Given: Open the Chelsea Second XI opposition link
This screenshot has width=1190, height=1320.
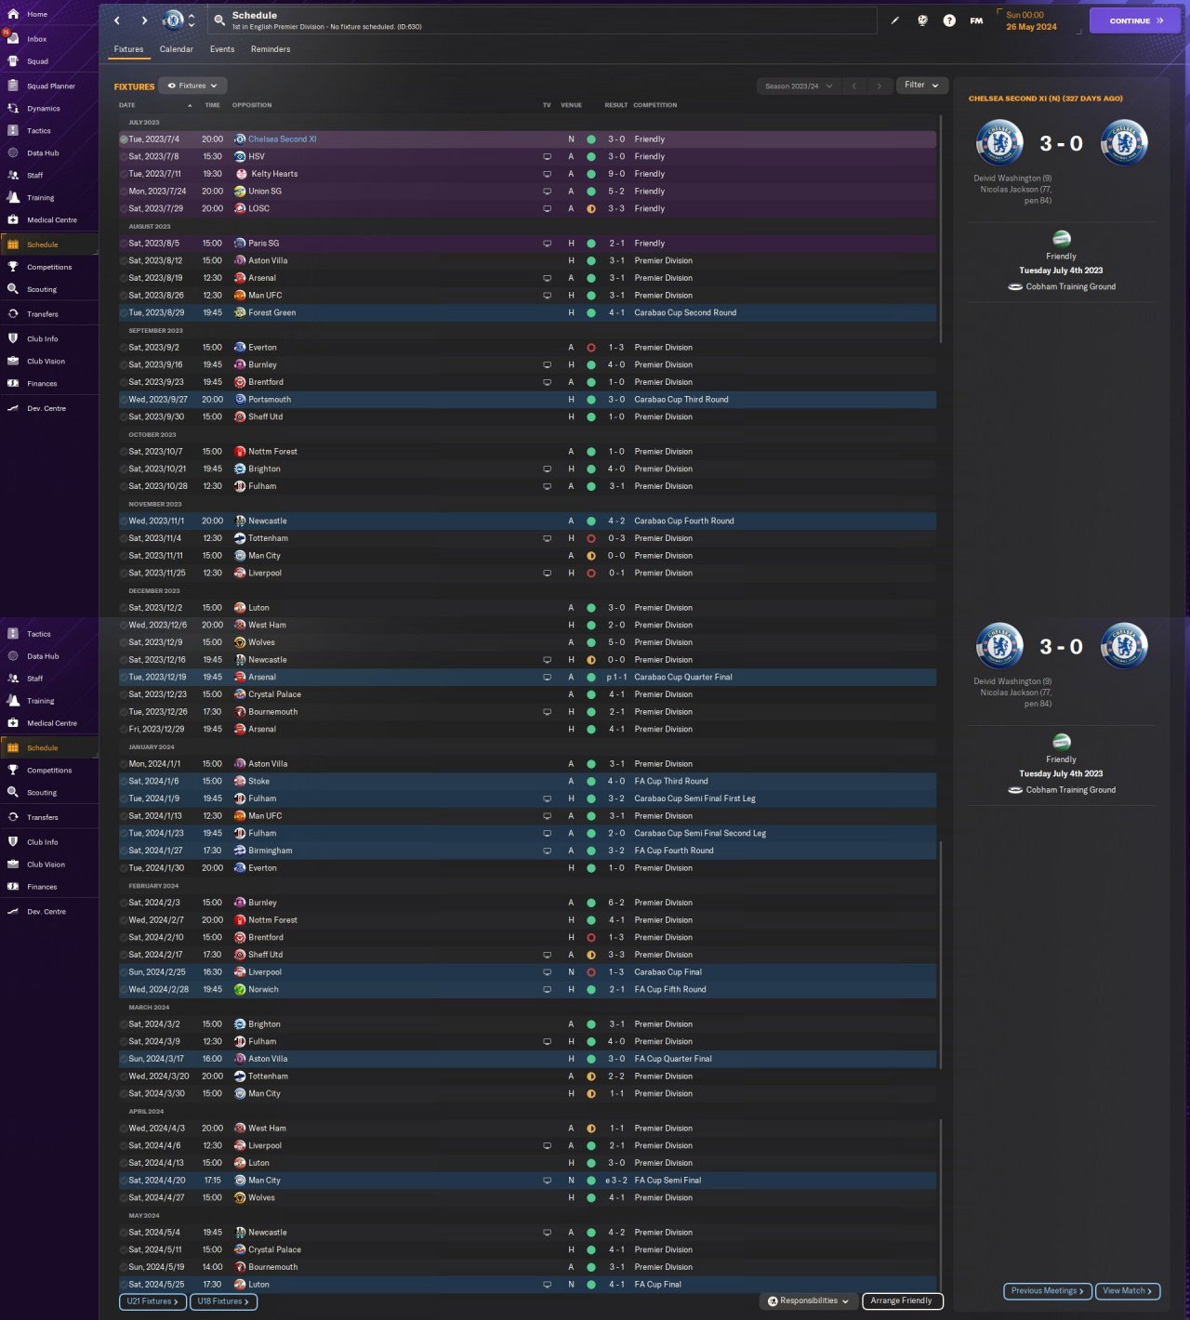Looking at the screenshot, I should [x=282, y=139].
